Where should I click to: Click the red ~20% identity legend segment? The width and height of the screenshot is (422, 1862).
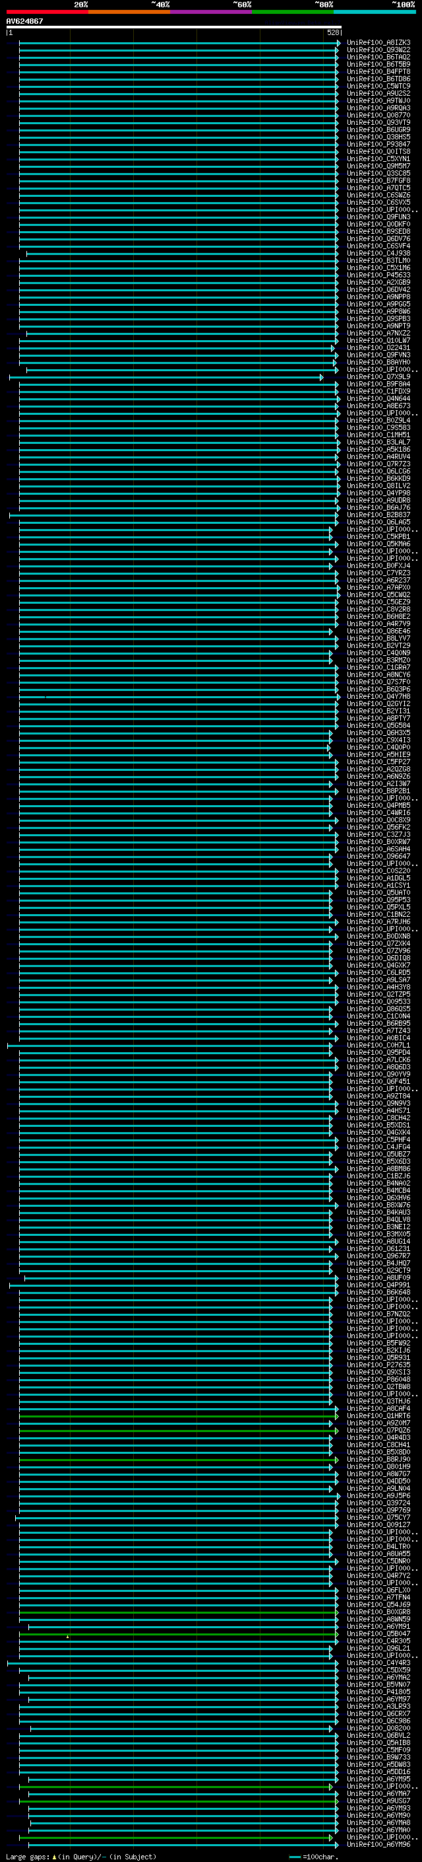coord(47,12)
